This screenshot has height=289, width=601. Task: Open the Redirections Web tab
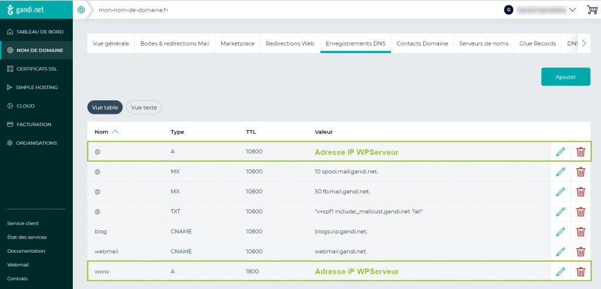pos(290,43)
